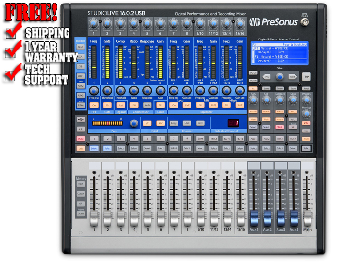
Task: Click the Low EQ Freq encoder knob
Action: [174, 91]
